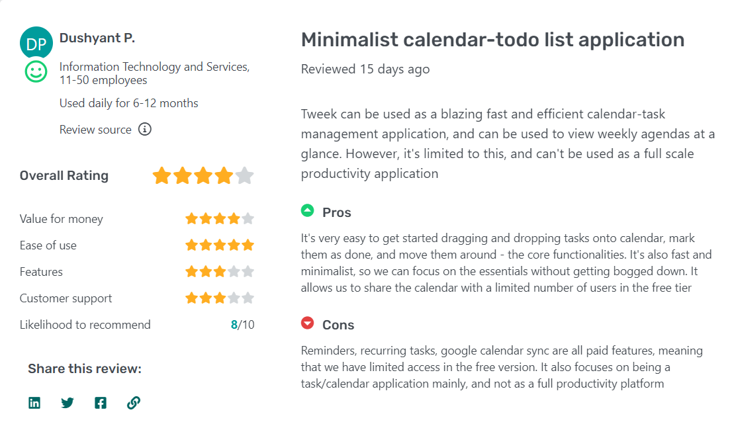Click the green smiley sentiment icon

(36, 71)
